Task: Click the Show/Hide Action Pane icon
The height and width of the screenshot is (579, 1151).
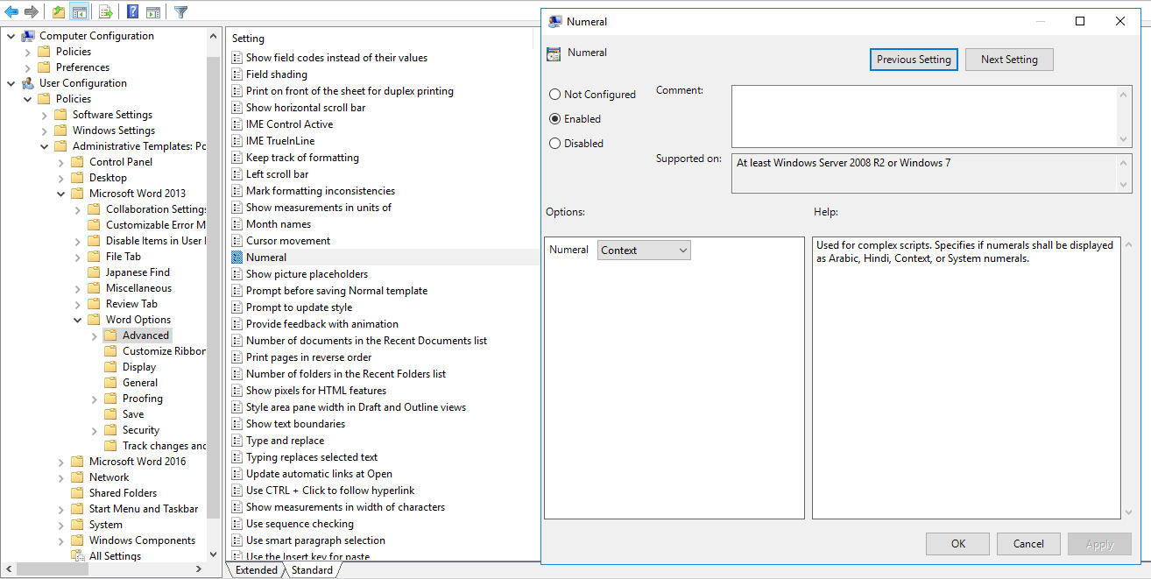Action: (153, 11)
